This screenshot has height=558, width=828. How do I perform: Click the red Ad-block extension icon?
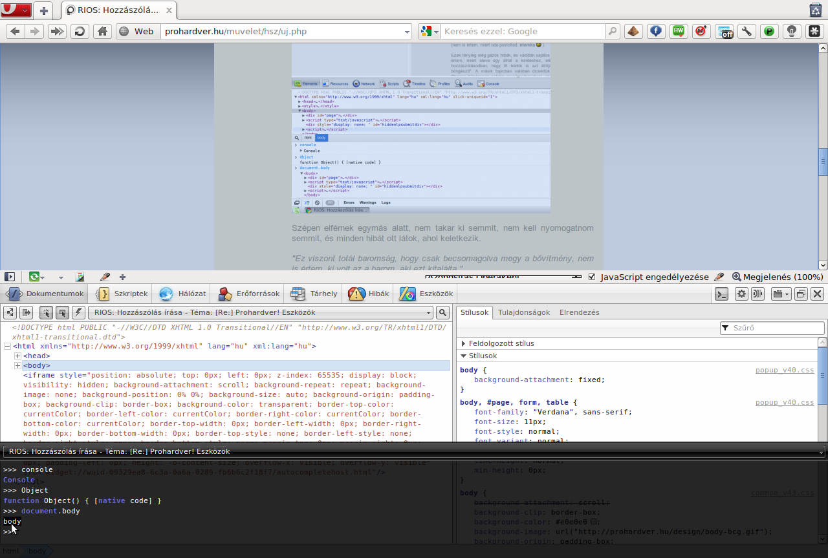click(x=701, y=30)
